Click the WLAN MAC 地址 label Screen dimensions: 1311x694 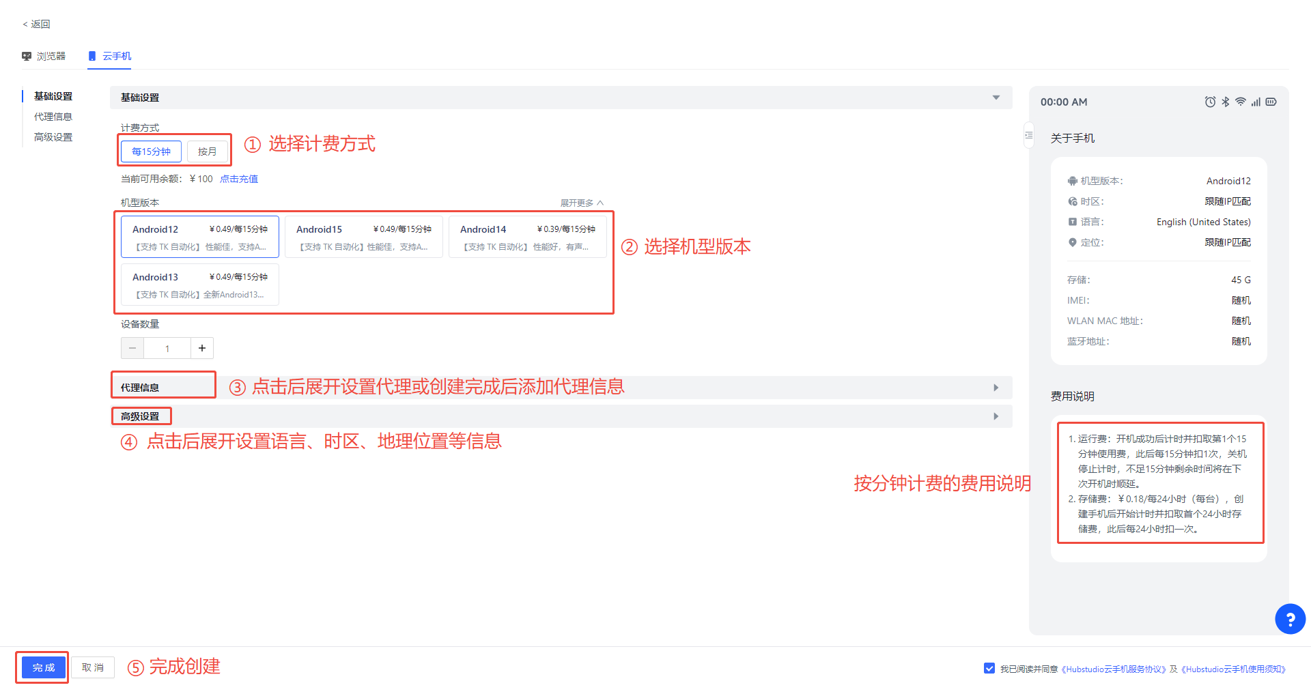(x=1105, y=321)
